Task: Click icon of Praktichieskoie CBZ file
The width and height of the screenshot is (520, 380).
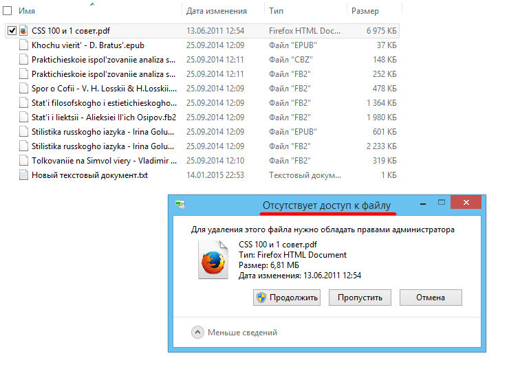Action: [x=23, y=60]
